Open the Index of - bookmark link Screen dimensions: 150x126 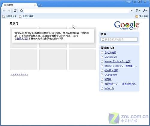pyautogui.click(x=109, y=88)
